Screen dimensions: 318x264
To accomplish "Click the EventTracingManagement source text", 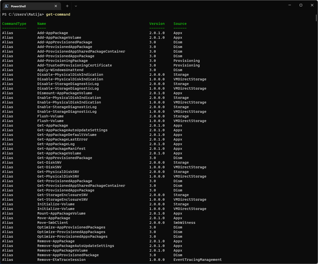I will (x=198, y=260).
